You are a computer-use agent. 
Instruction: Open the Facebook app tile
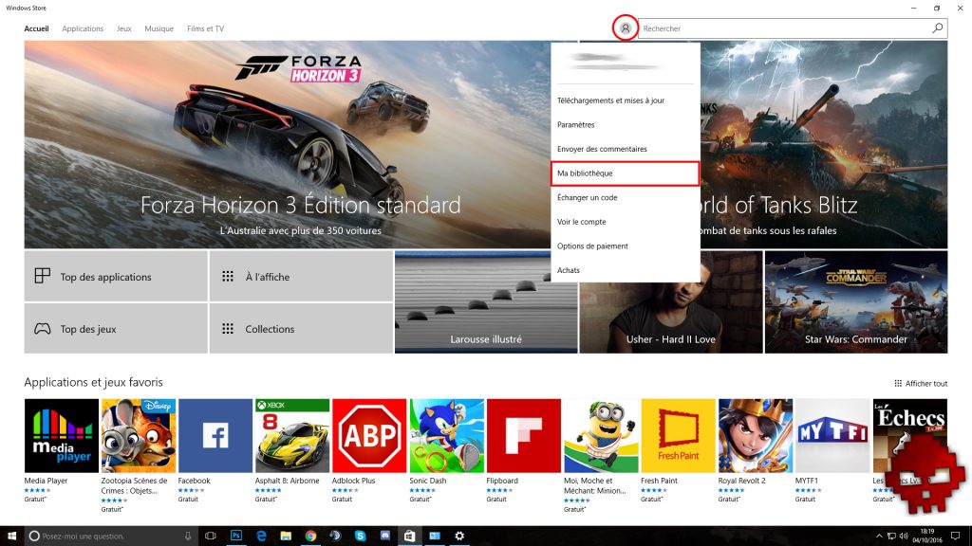215,435
